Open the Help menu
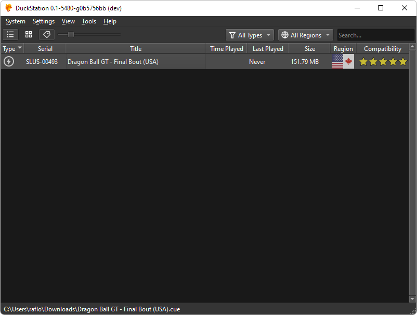Image resolution: width=417 pixels, height=315 pixels. click(110, 21)
